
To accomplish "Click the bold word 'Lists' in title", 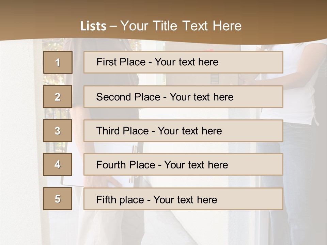I will [93, 26].
